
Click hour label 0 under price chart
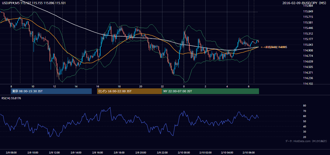click(x=184, y=86)
